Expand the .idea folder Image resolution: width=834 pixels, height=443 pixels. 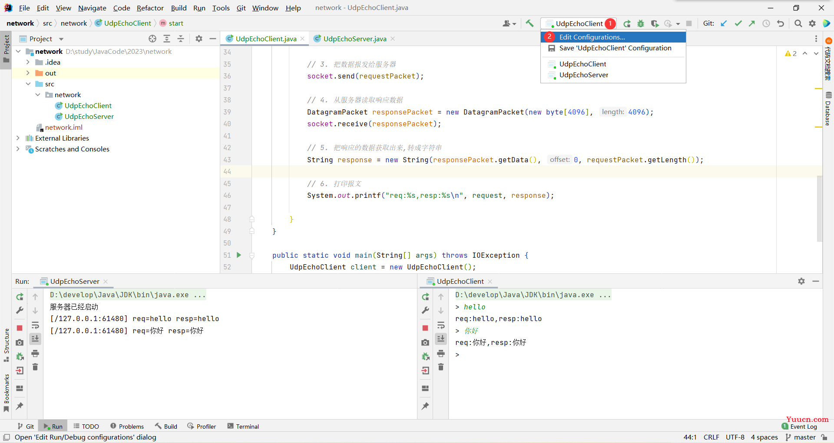click(28, 62)
